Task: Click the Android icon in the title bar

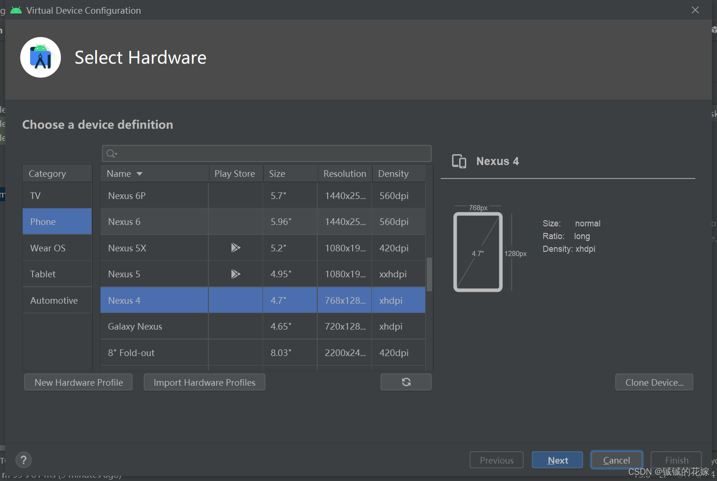Action: 16,10
